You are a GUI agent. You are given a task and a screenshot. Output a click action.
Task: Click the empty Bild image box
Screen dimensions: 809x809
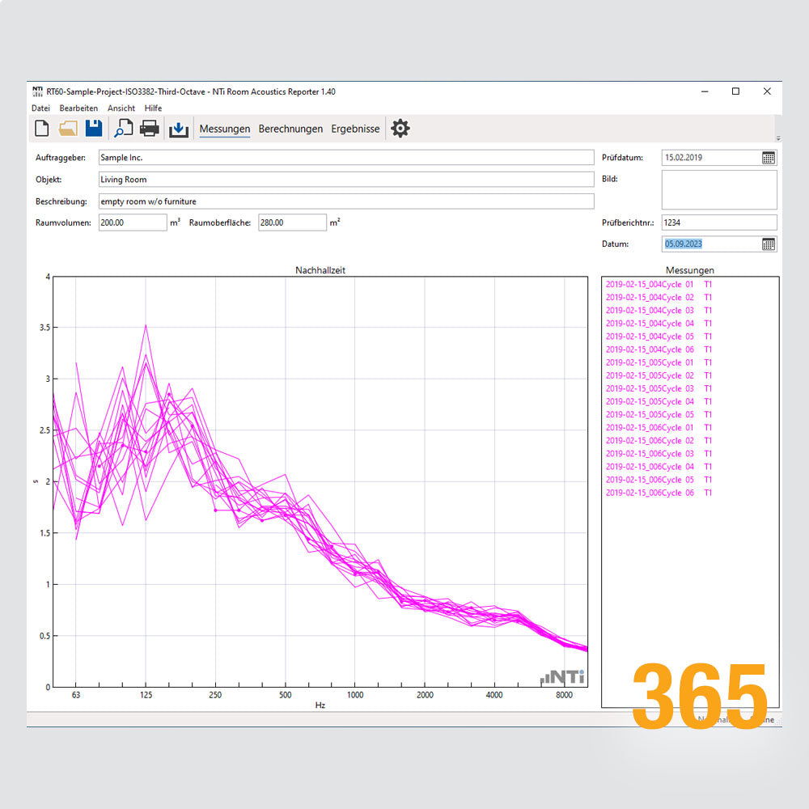pyautogui.click(x=719, y=190)
